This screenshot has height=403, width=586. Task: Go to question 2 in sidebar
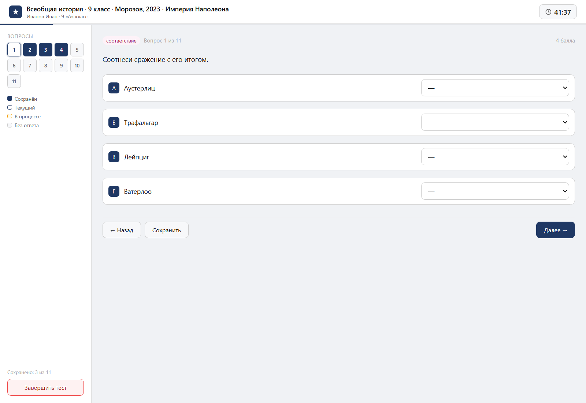coord(30,50)
